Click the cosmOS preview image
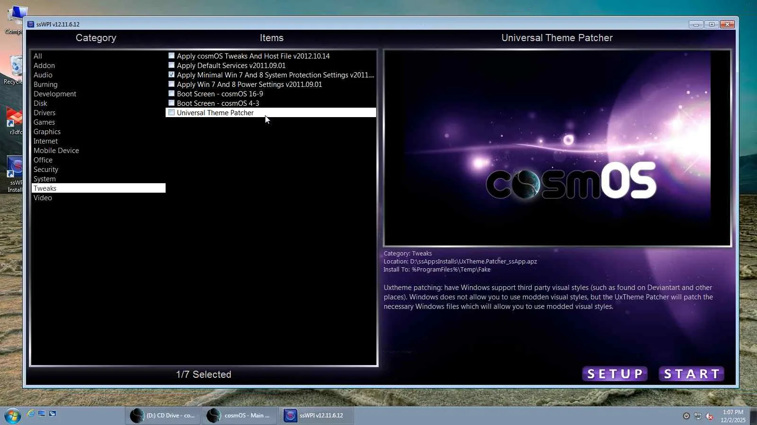The image size is (757, 425). [x=557, y=148]
